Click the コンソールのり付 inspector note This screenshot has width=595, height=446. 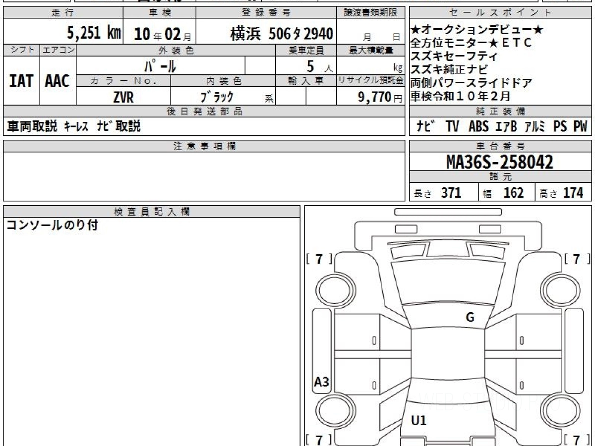click(52, 225)
